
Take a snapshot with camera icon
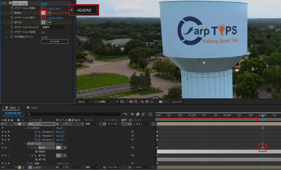(x=161, y=102)
